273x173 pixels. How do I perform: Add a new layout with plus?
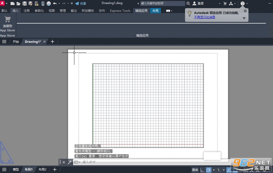55,169
